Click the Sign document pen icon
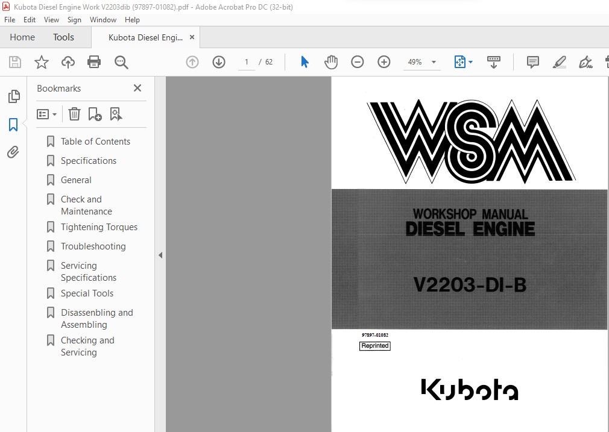Screen dimensions: 609x432 pos(585,62)
